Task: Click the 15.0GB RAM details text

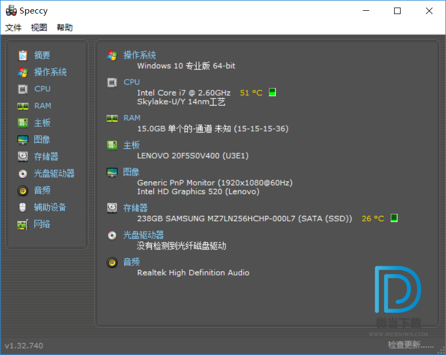Action: click(x=213, y=129)
